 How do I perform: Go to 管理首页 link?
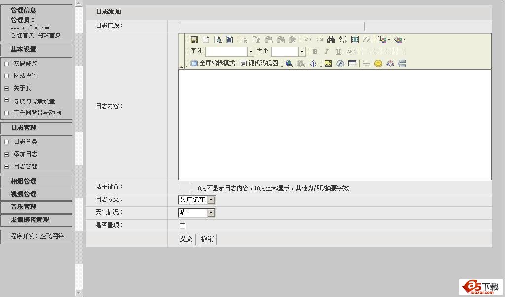point(22,35)
